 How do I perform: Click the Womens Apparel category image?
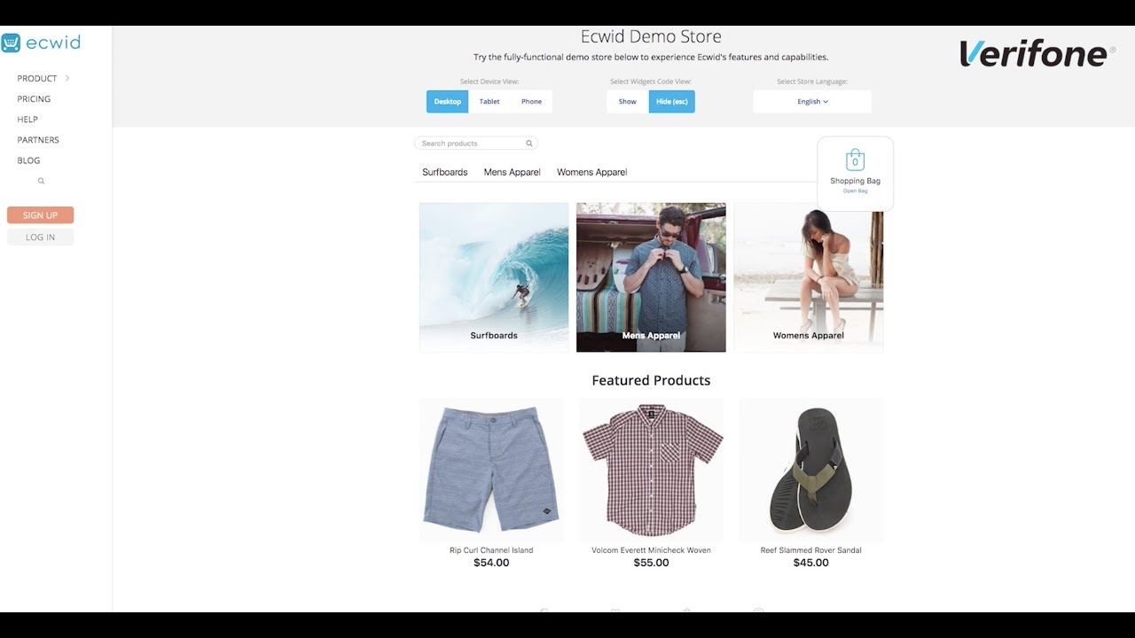coord(809,277)
